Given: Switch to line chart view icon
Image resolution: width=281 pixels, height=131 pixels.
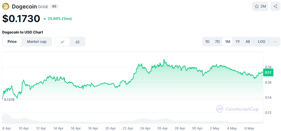Looking at the screenshot, I should pyautogui.click(x=62, y=42).
